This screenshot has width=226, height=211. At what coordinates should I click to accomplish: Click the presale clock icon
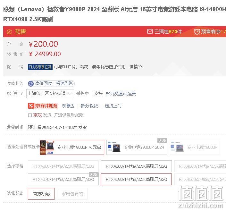pyautogui.click(x=9, y=32)
